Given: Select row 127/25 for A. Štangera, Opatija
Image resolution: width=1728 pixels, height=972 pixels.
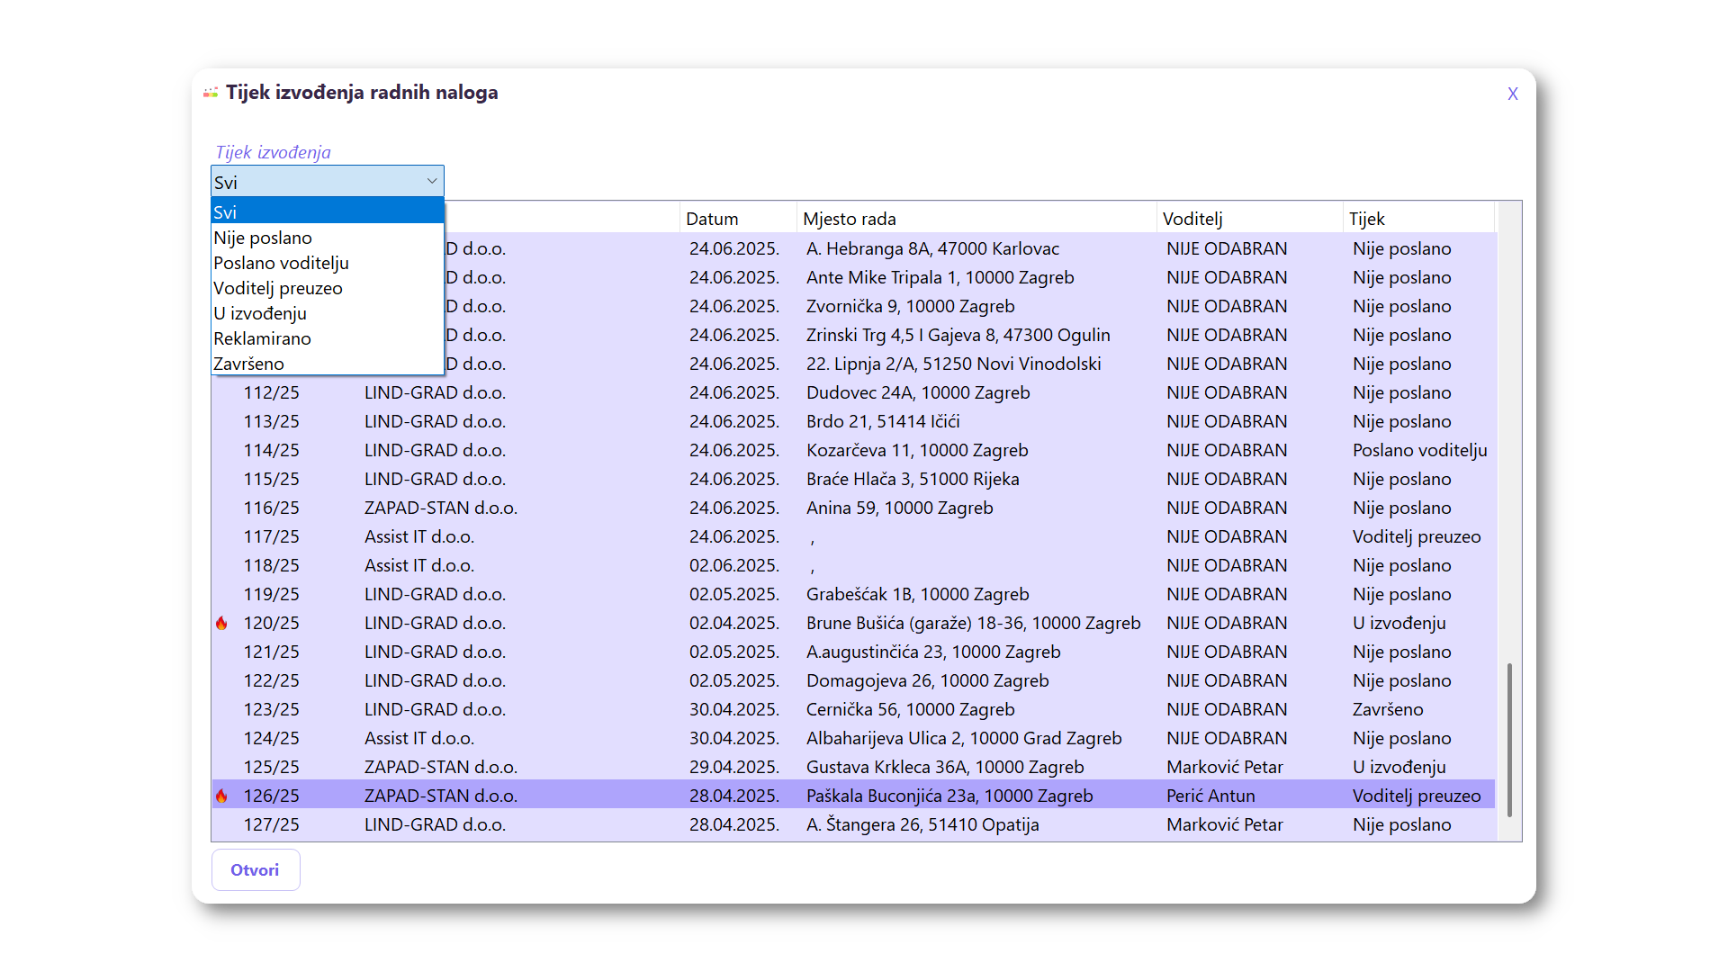Looking at the screenshot, I should point(271,824).
